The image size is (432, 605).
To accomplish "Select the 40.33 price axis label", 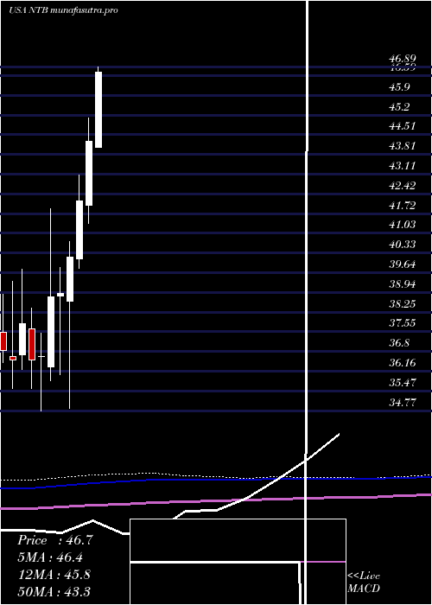I will pos(402,245).
